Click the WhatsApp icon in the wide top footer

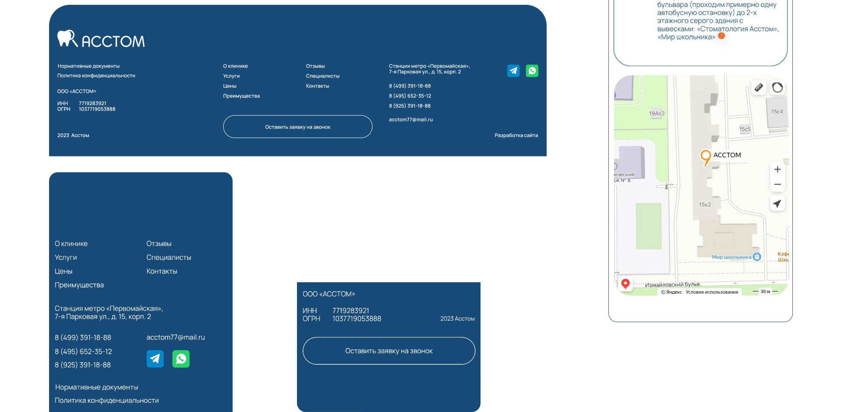click(x=532, y=71)
